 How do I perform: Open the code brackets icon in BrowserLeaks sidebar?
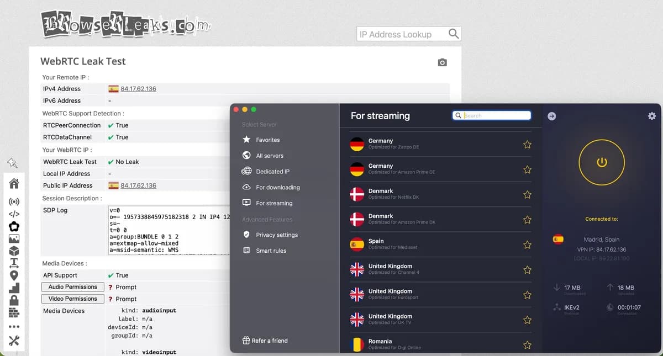(x=14, y=214)
